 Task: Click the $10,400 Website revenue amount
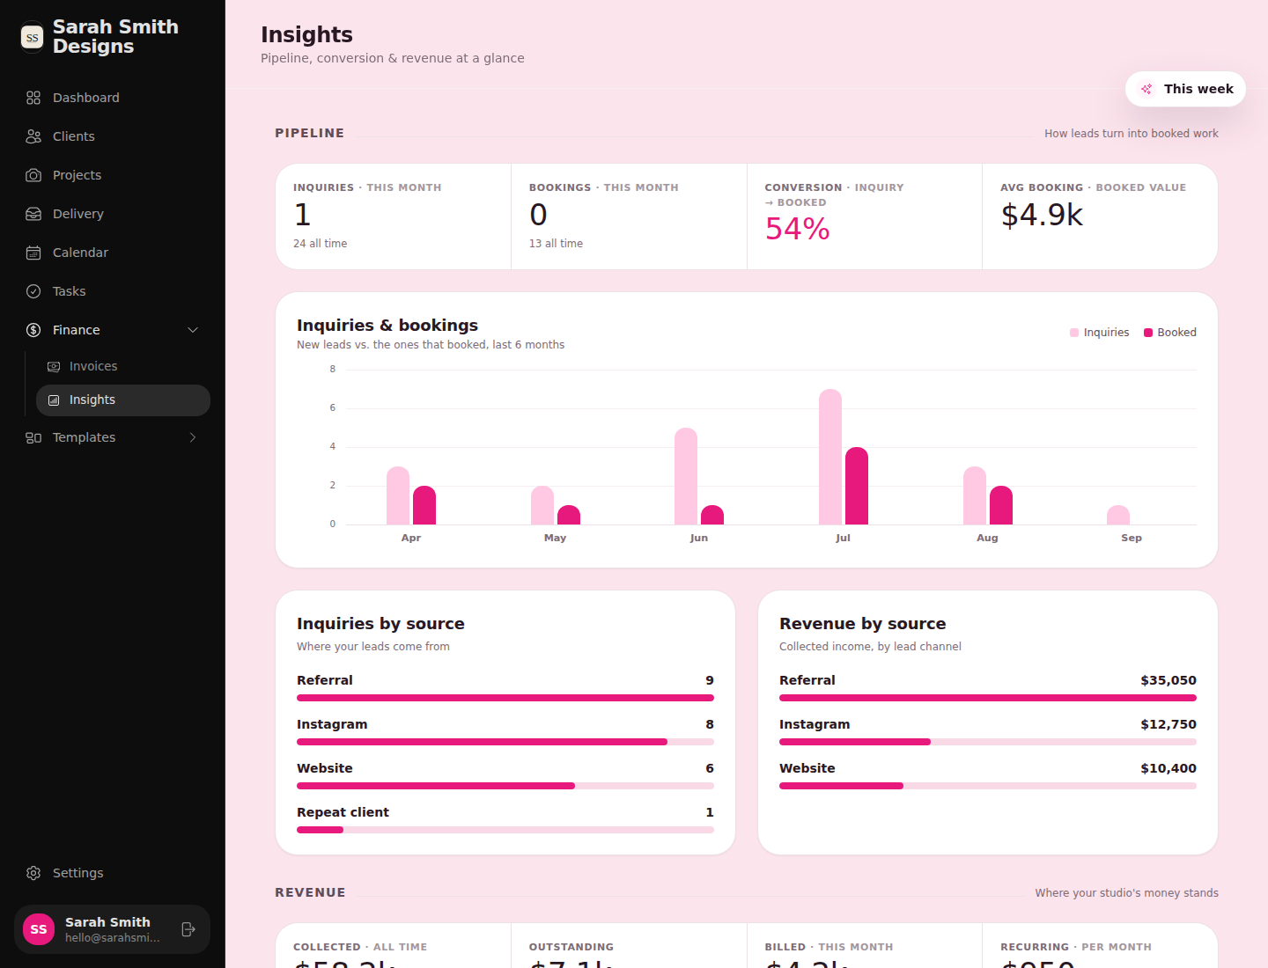coord(1168,768)
